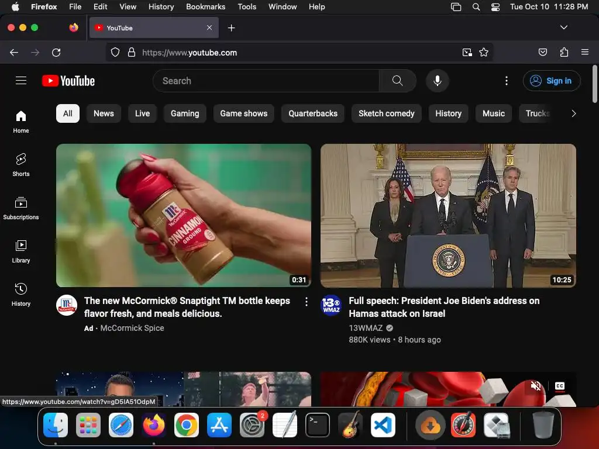This screenshot has height=449, width=599.
Task: Click the site padlock icon
Action: pos(132,52)
